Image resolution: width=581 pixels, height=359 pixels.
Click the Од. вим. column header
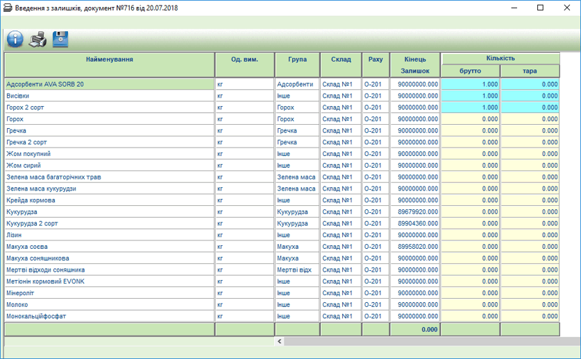coord(244,60)
